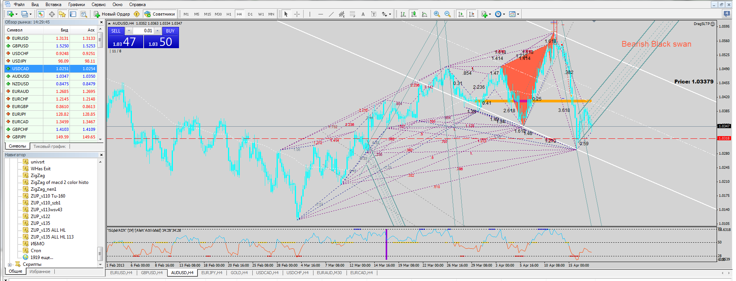The image size is (736, 281).
Task: Toggle the Navigator star-folder icon
Action: [62, 14]
